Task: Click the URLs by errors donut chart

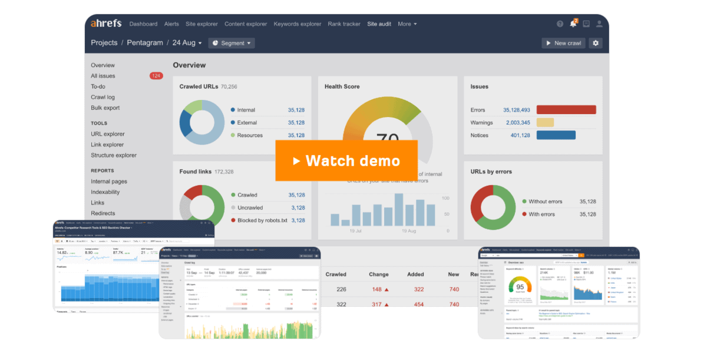Action: point(493,207)
